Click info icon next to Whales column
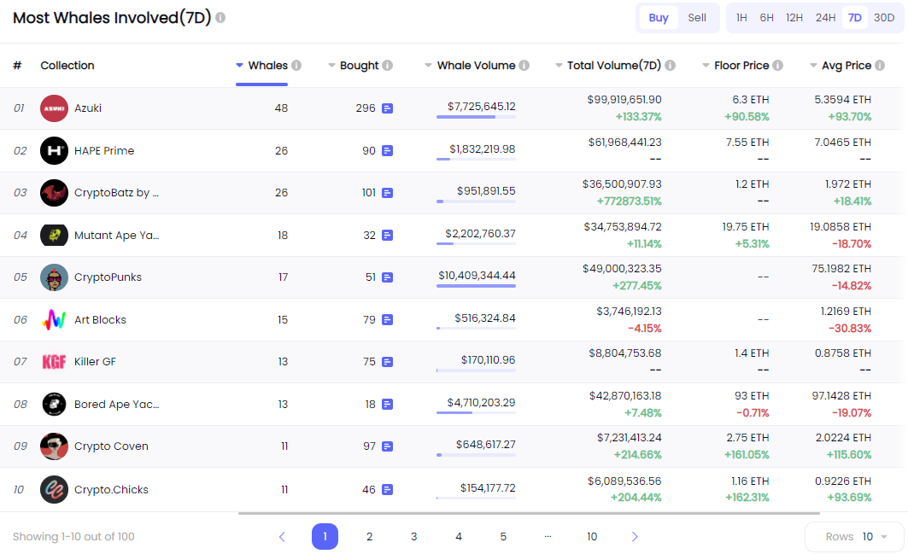Image resolution: width=908 pixels, height=554 pixels. click(296, 66)
